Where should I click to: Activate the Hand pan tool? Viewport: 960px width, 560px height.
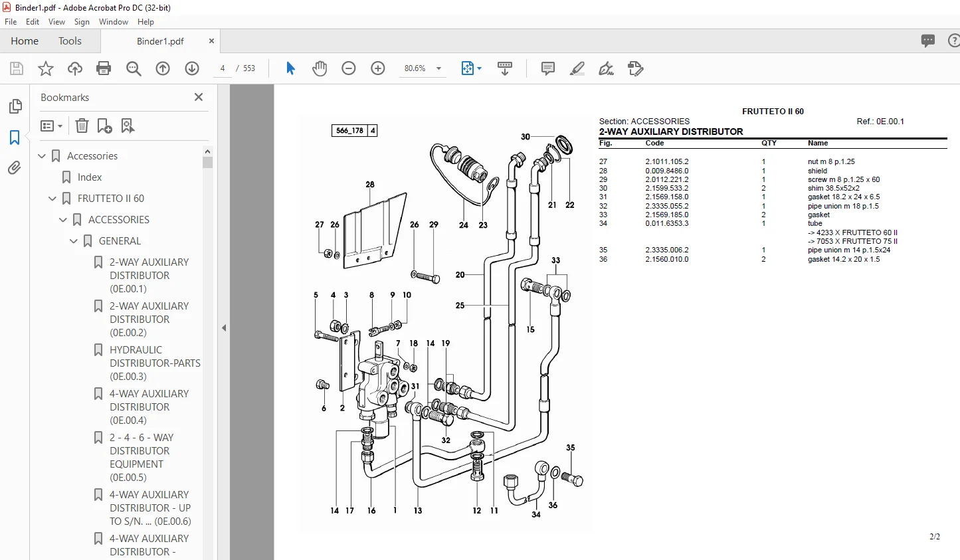pyautogui.click(x=320, y=68)
